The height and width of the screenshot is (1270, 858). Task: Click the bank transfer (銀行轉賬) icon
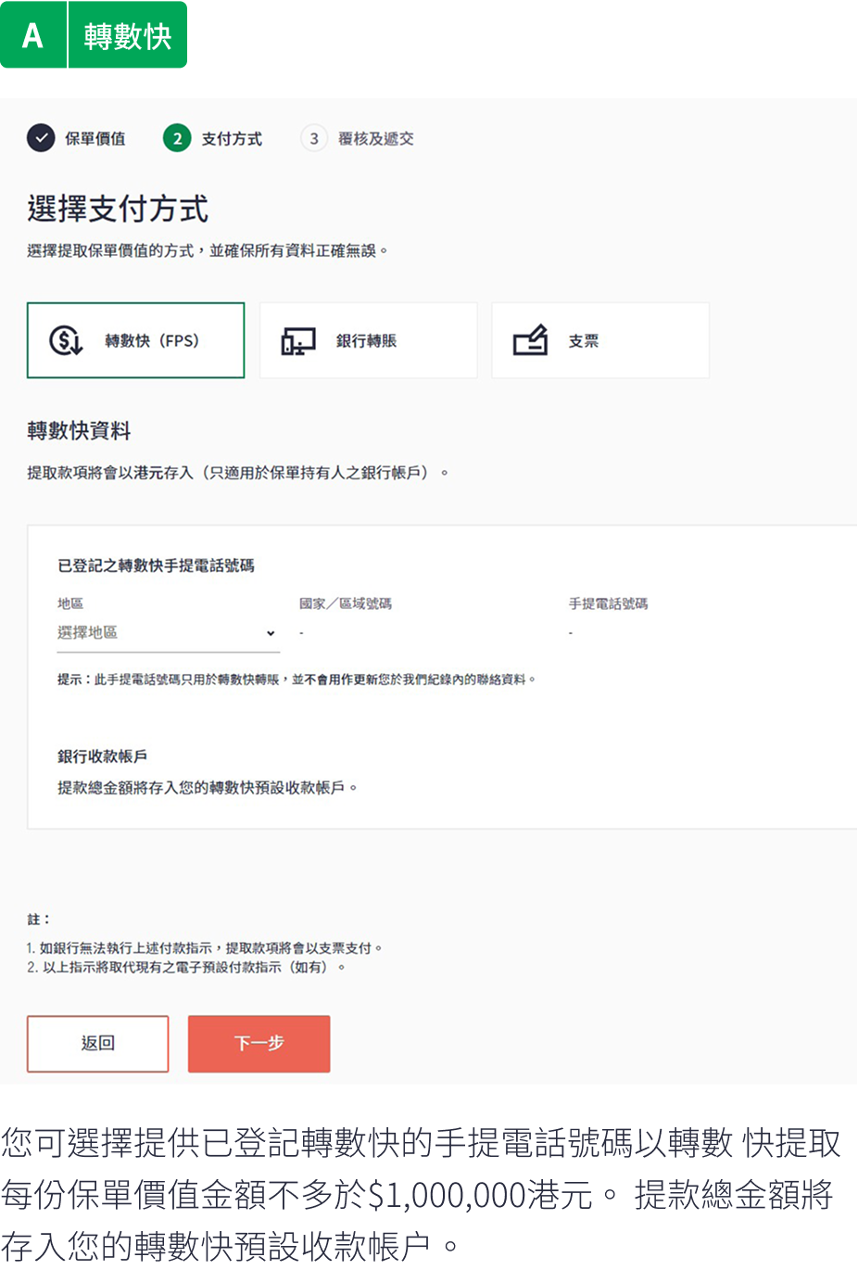click(297, 340)
